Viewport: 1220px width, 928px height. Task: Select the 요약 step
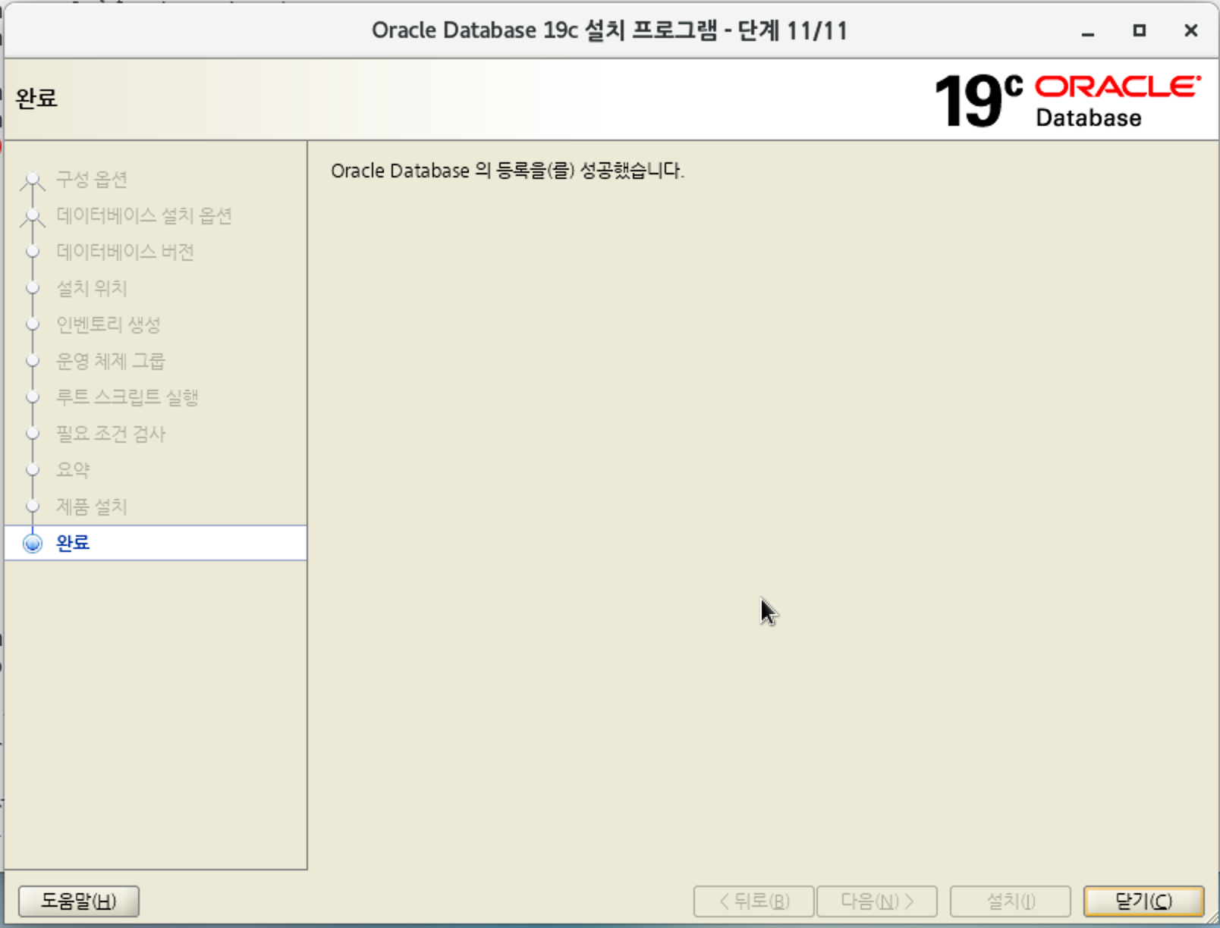pyautogui.click(x=73, y=470)
